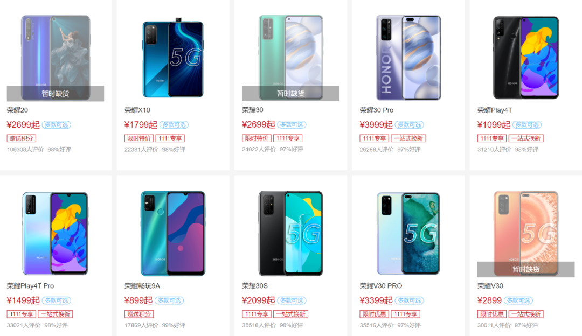
Task: Open the 荣耀畅玩9A phone image
Action: [x=173, y=233]
